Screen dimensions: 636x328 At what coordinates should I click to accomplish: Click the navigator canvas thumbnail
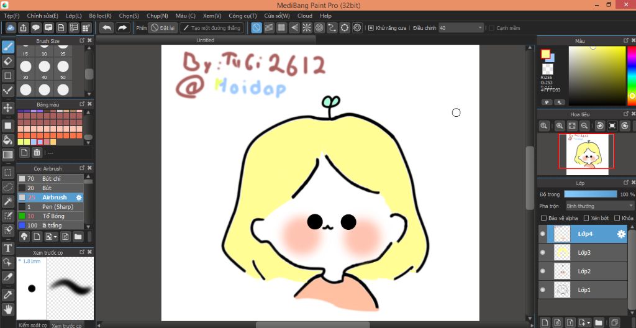pos(588,155)
